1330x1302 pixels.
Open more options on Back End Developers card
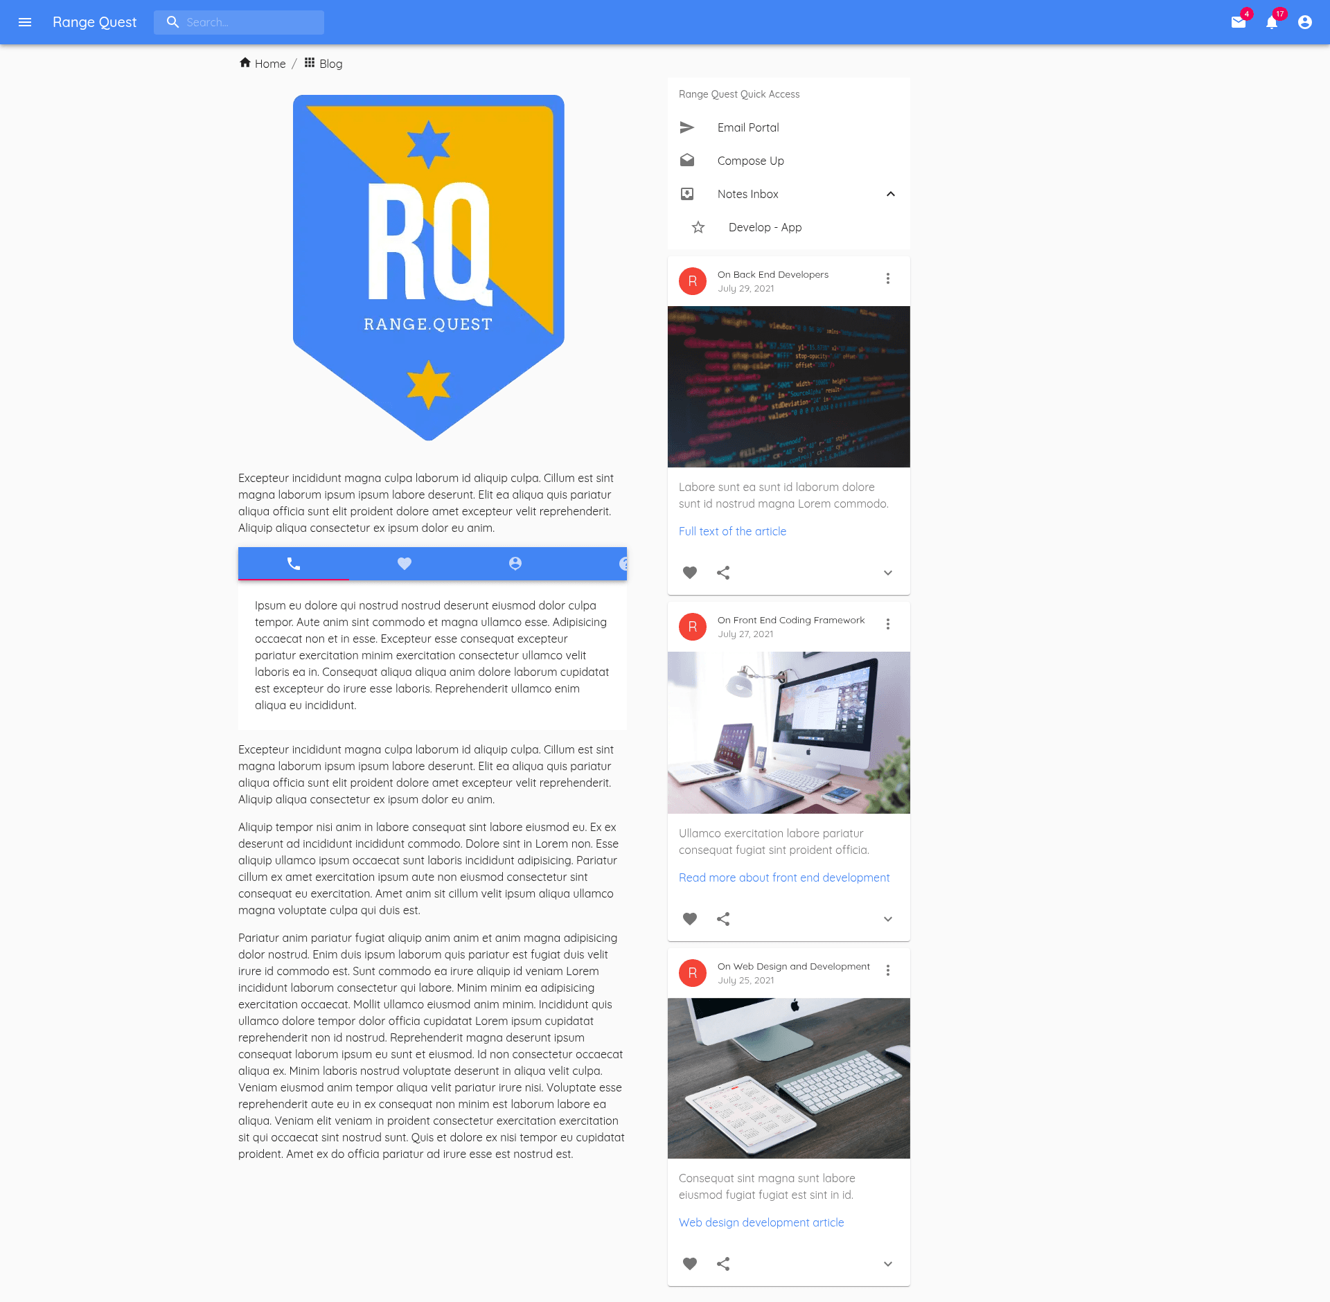[x=888, y=278]
